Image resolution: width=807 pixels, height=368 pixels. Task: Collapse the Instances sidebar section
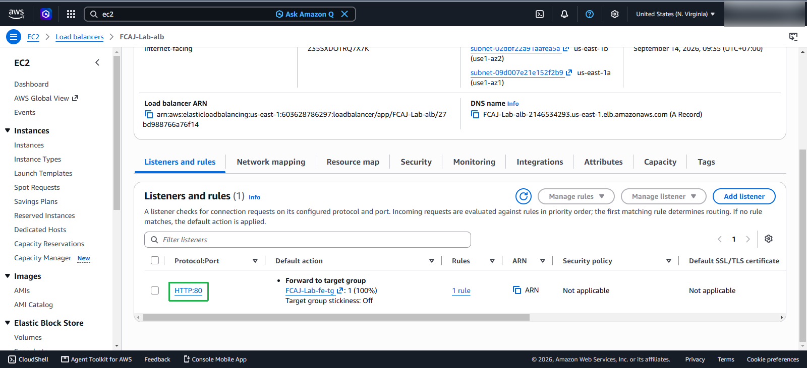click(8, 130)
